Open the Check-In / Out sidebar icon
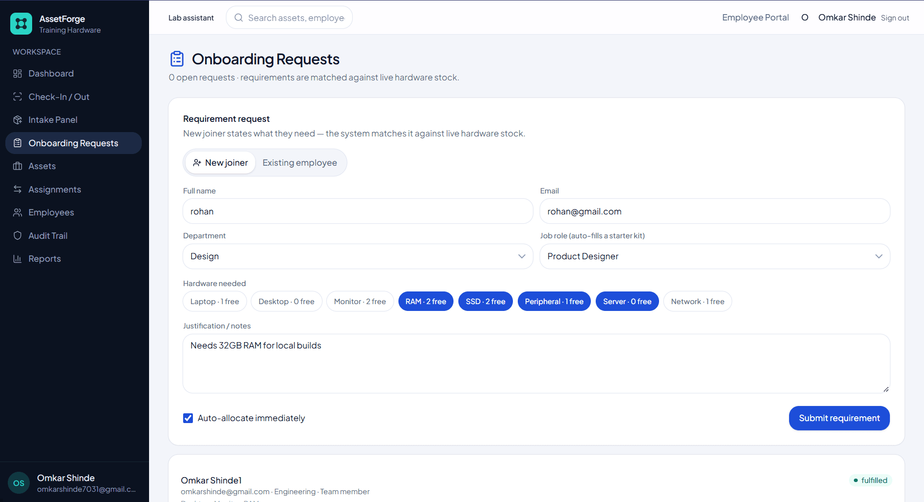Screen dimensions: 924x502 [x=18, y=97]
